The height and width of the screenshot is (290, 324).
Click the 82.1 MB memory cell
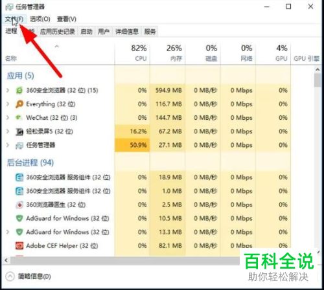(x=168, y=246)
